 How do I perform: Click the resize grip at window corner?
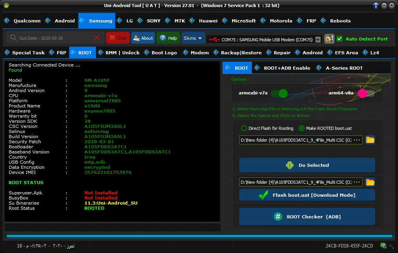[x=392, y=246]
